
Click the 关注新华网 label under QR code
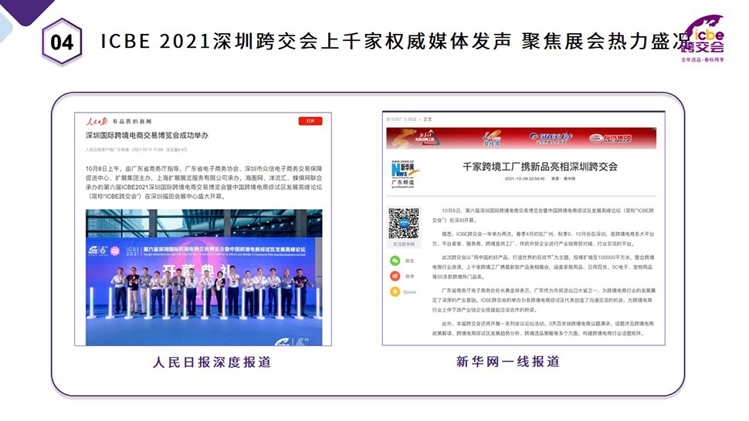click(404, 244)
